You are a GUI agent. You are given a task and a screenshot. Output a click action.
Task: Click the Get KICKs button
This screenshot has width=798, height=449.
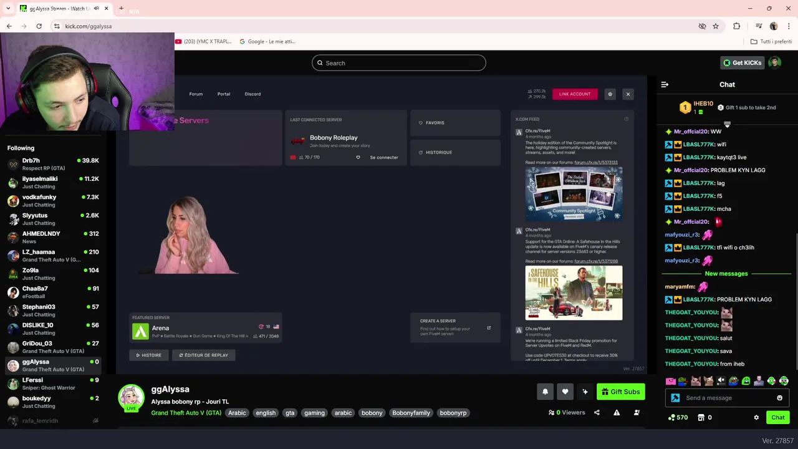point(742,62)
